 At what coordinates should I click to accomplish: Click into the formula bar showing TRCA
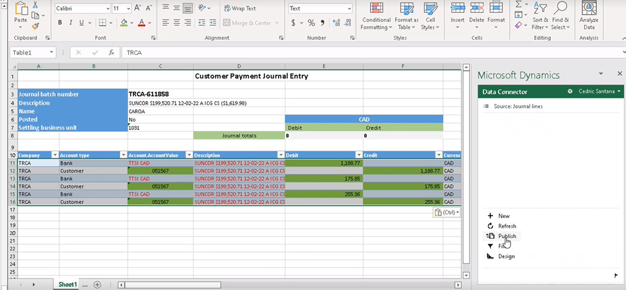pyautogui.click(x=371, y=52)
